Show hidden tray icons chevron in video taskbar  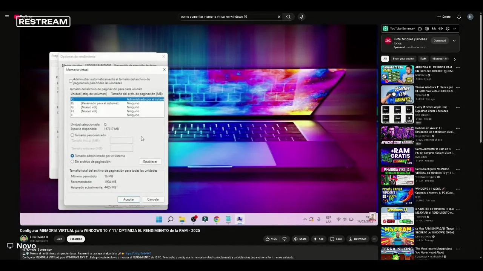(305, 219)
